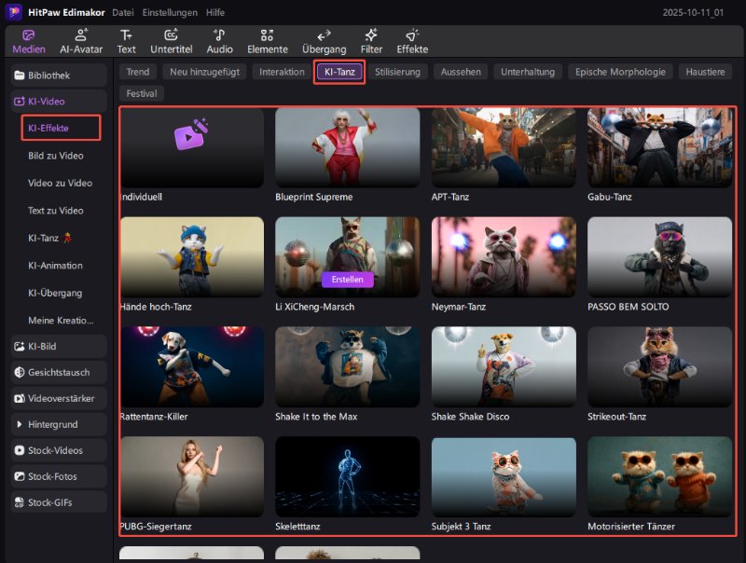Open Bild zu Video in sidebar

click(56, 156)
